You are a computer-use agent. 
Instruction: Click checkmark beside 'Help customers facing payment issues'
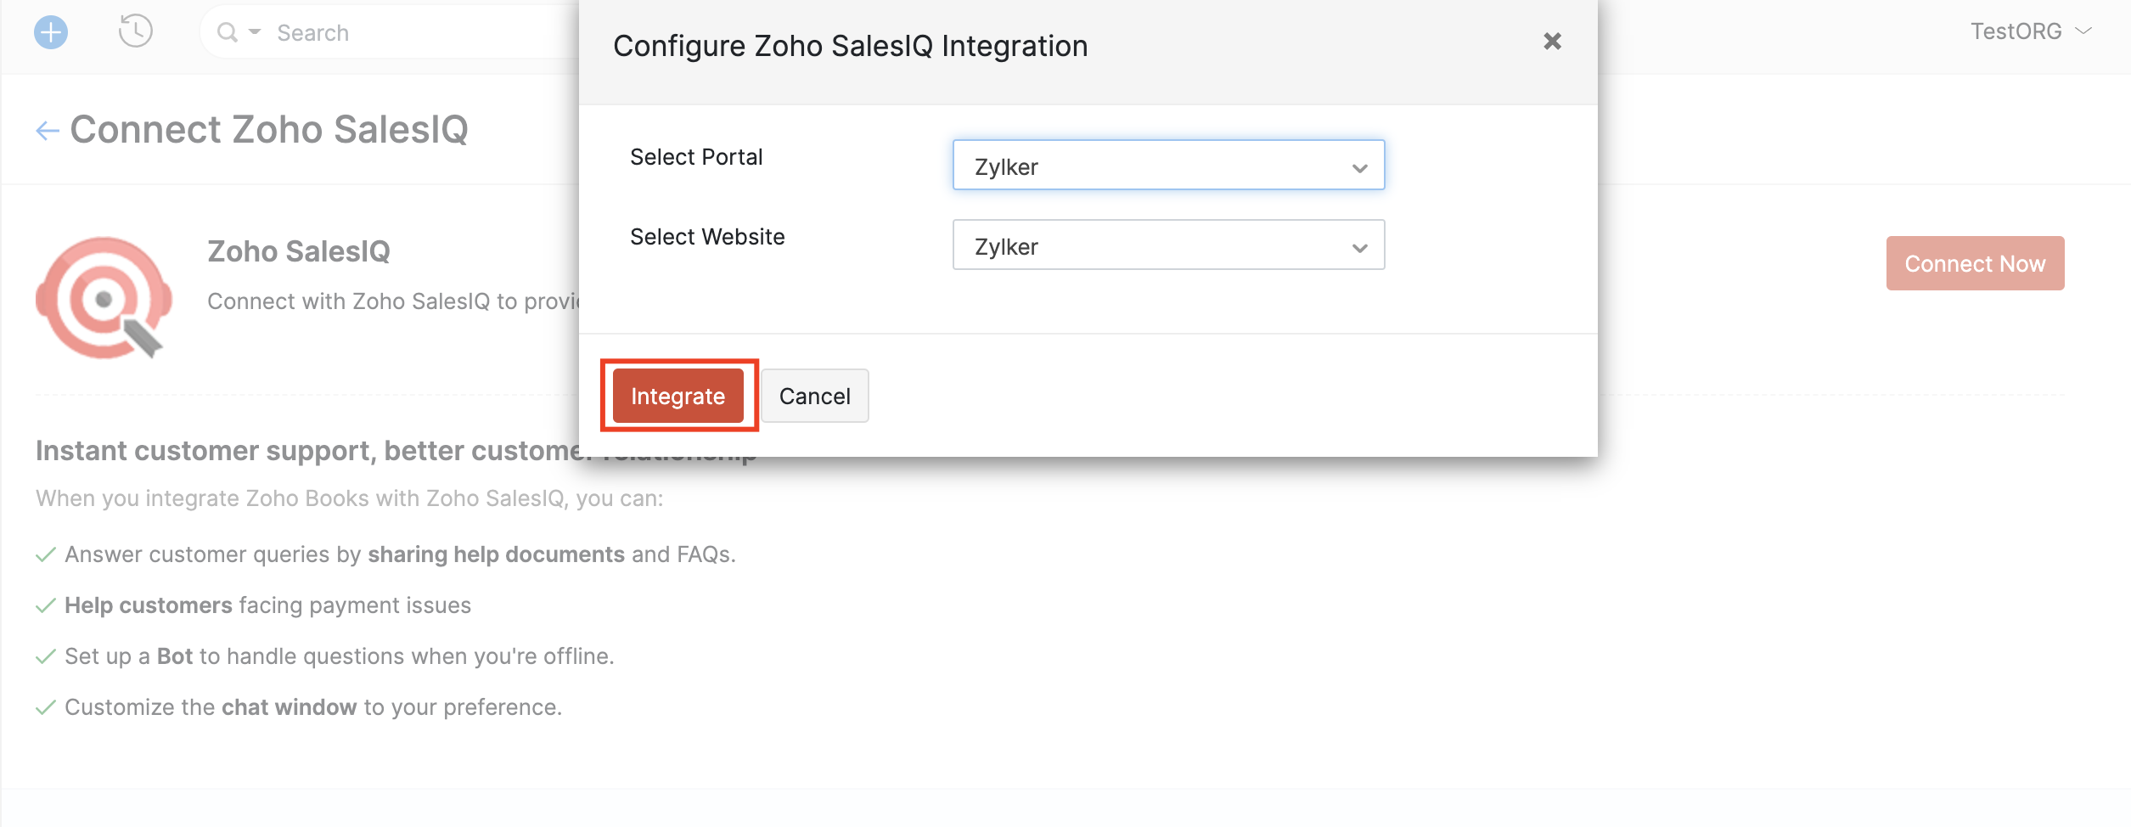pyautogui.click(x=46, y=606)
